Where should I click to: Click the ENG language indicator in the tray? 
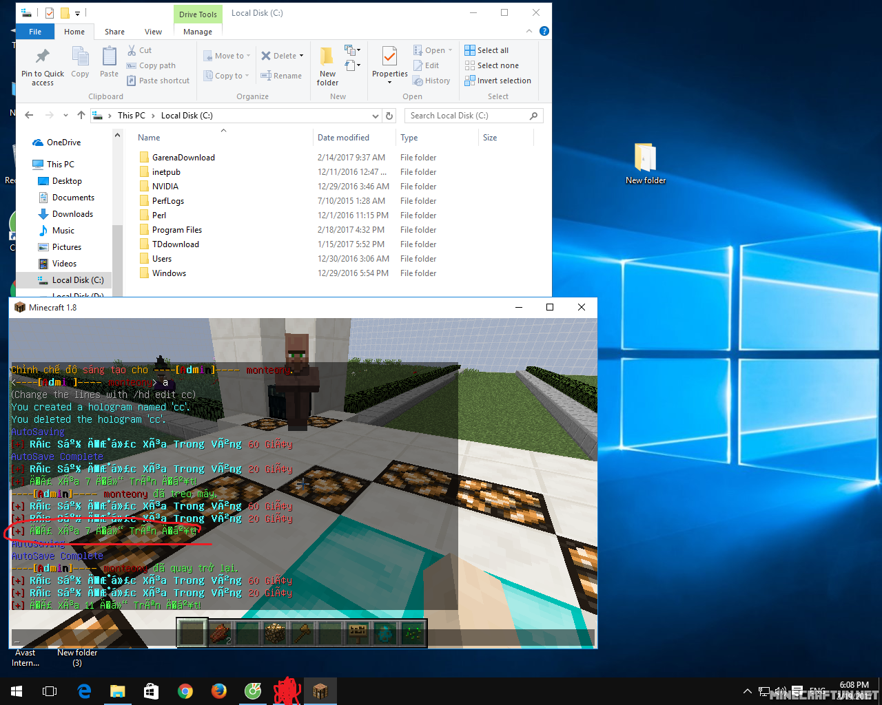pos(817,690)
